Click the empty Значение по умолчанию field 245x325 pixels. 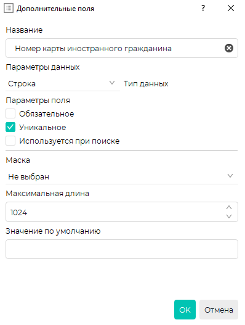tap(122, 249)
